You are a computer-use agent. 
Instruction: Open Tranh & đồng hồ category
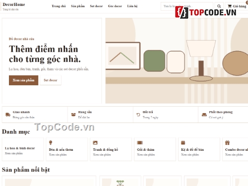111,149
